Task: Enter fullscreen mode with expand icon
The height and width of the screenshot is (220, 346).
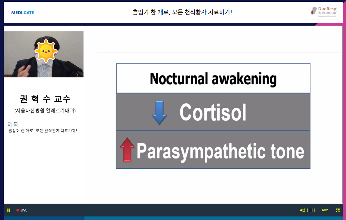Action: [x=338, y=210]
